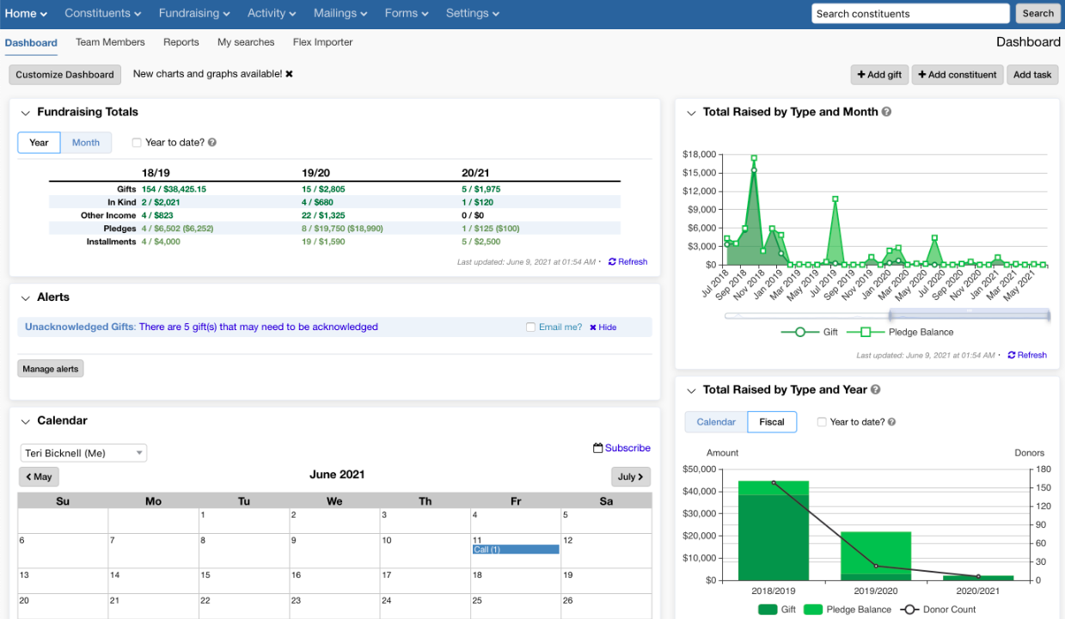Collapse the Fundraising Totals panel

pos(25,113)
